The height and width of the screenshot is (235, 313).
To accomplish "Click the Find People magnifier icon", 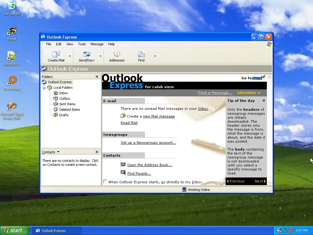I will [123, 172].
